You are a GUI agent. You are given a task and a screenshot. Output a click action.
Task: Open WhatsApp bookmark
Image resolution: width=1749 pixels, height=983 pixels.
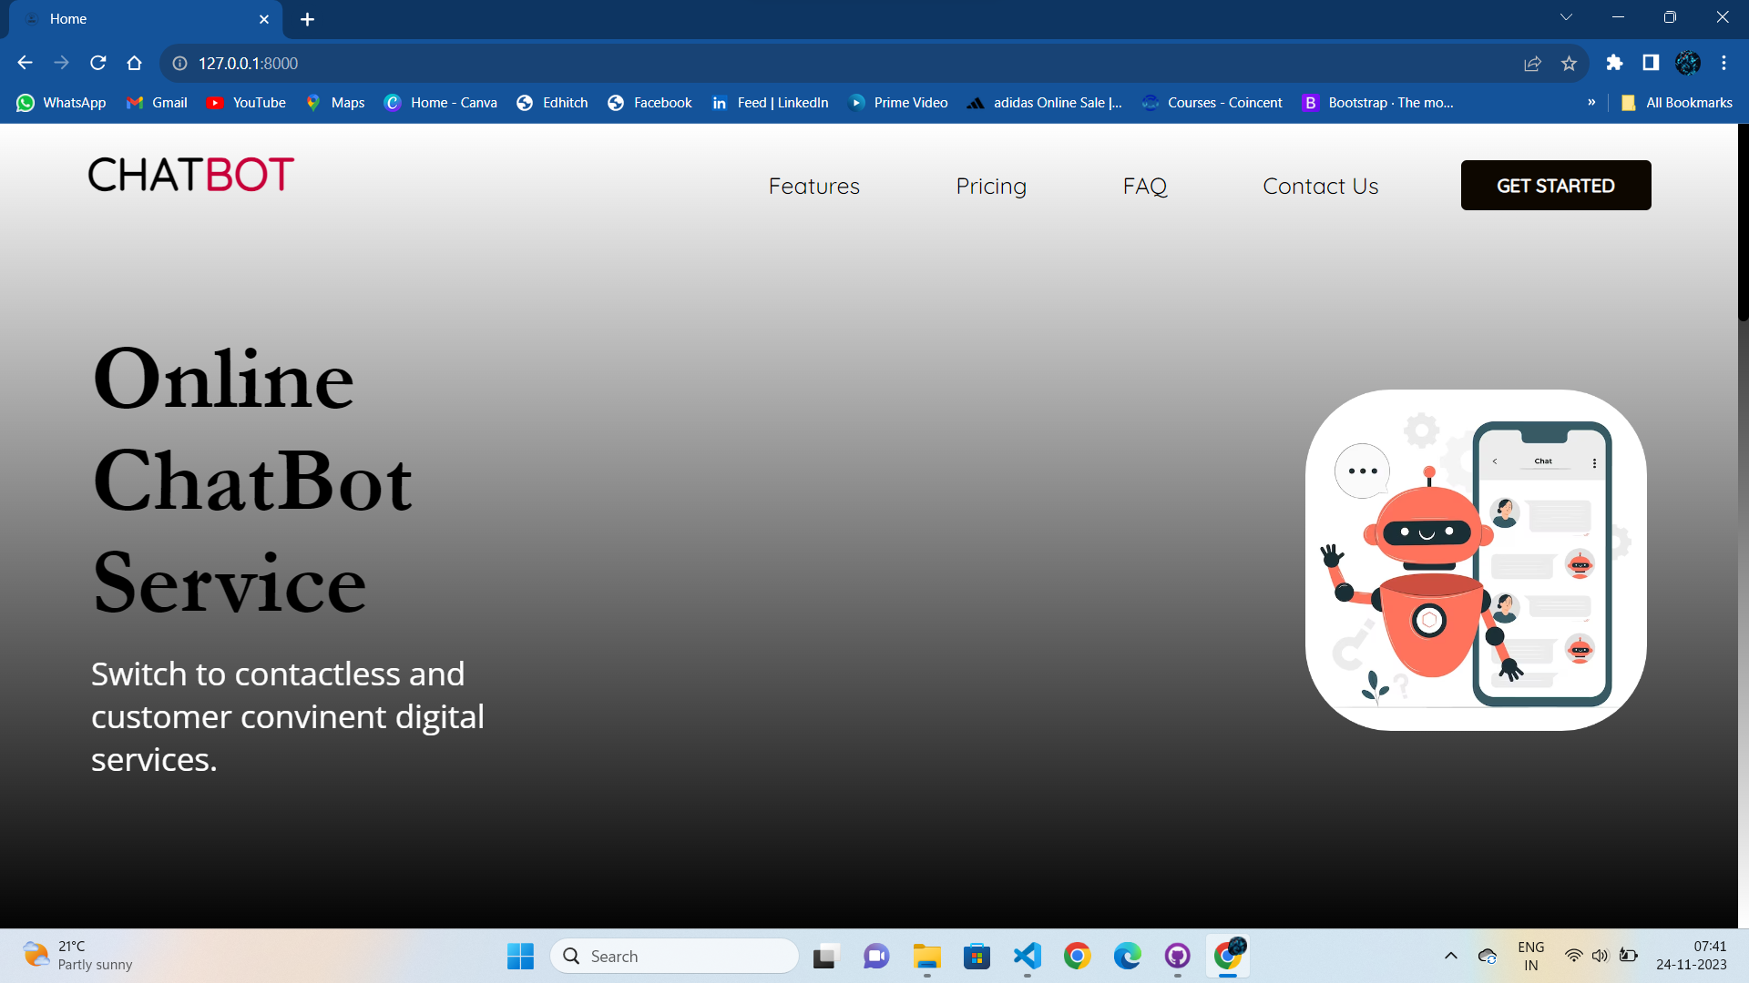tap(61, 103)
